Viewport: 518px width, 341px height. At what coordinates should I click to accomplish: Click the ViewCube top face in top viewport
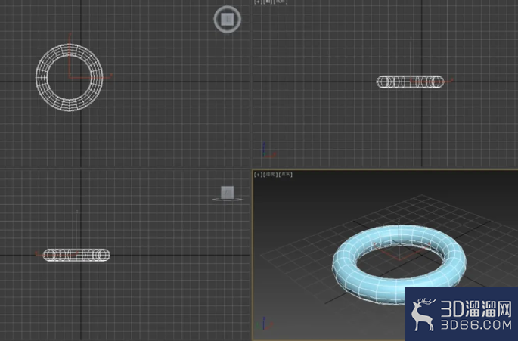(228, 19)
